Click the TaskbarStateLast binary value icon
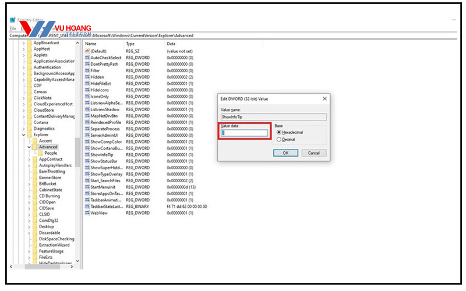466x291 pixels. 87,207
